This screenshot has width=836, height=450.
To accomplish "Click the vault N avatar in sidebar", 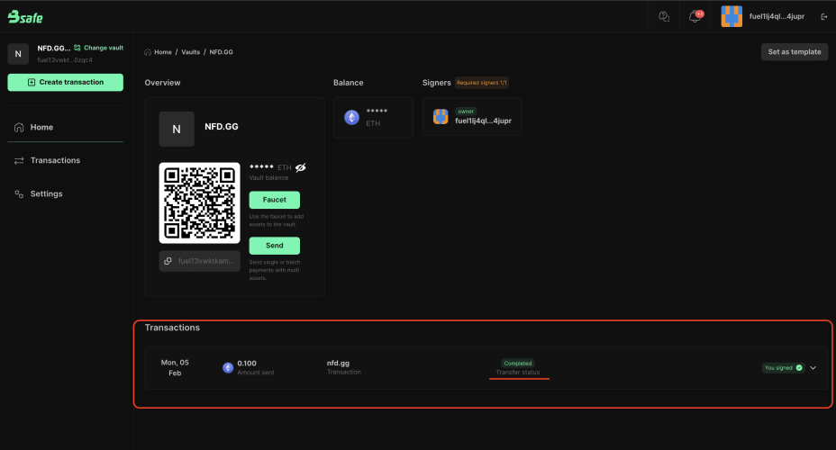I will coord(18,54).
